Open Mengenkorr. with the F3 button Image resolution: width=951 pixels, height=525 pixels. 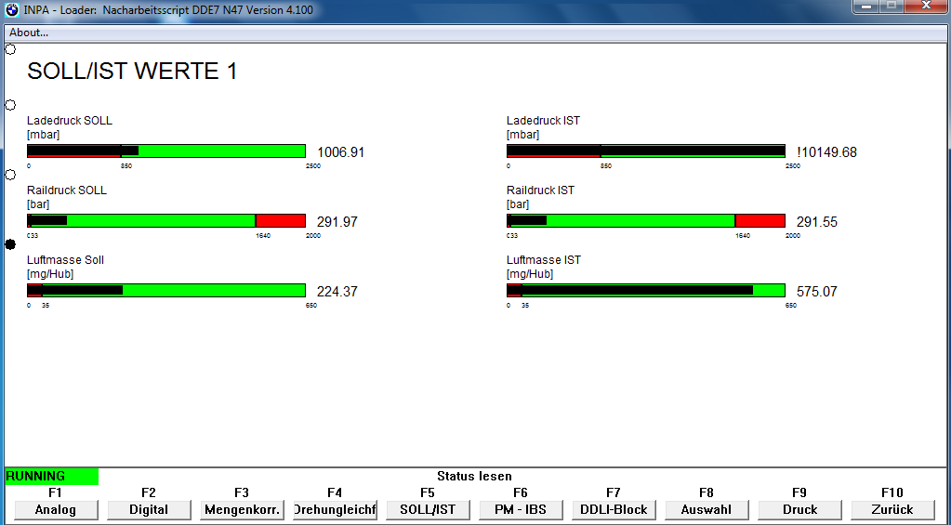[242, 509]
